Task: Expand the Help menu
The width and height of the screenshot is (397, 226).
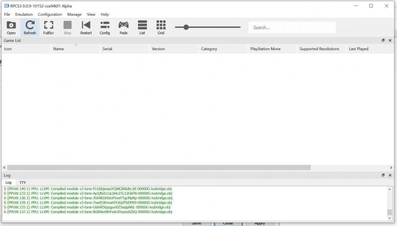Action: click(105, 14)
